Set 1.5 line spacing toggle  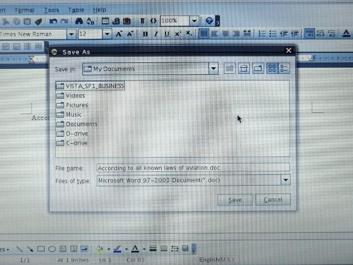[320, 34]
